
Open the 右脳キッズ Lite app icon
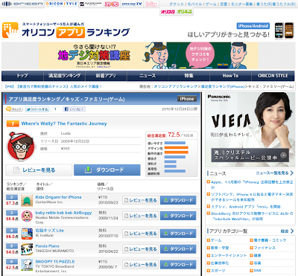27,234
